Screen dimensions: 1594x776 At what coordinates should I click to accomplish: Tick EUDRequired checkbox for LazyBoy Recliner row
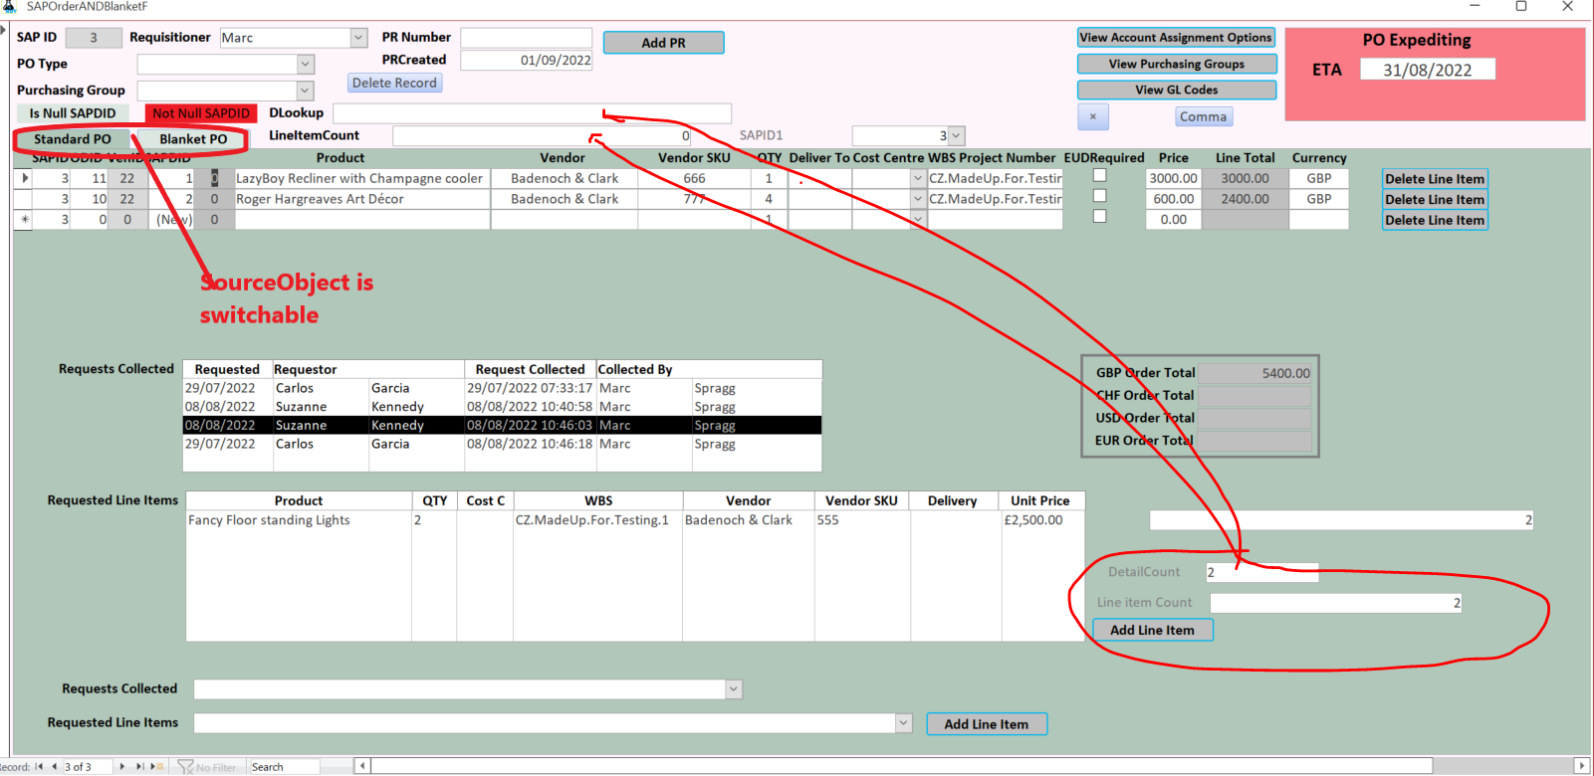pyautogui.click(x=1099, y=176)
